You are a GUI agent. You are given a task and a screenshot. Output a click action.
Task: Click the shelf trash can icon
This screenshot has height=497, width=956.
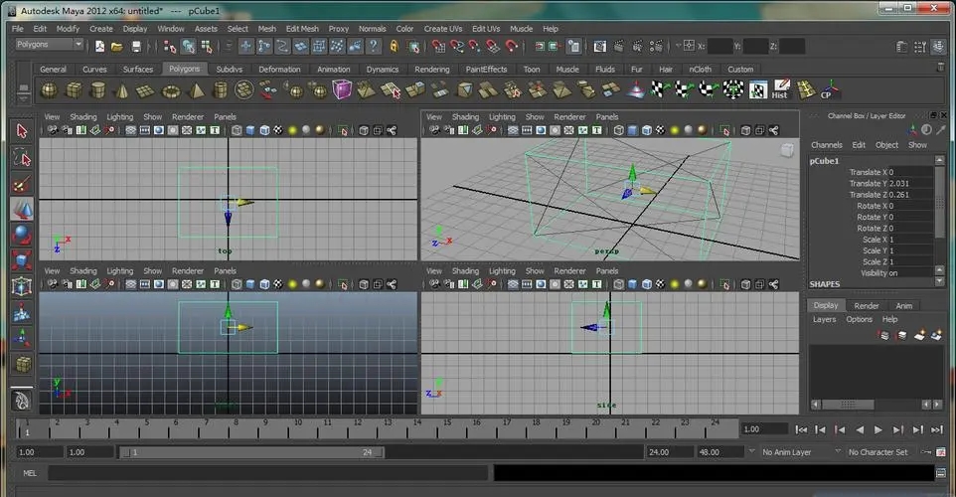pyautogui.click(x=941, y=67)
